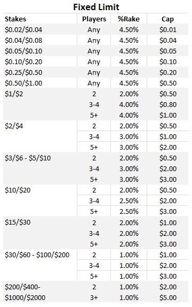Select the first 2.50% rake value
Viewport: 192px width, 307px height.
(x=129, y=201)
